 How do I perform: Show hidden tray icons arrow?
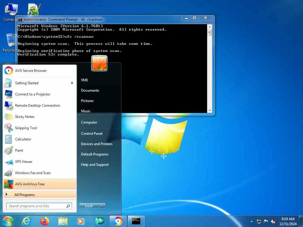tap(252, 221)
